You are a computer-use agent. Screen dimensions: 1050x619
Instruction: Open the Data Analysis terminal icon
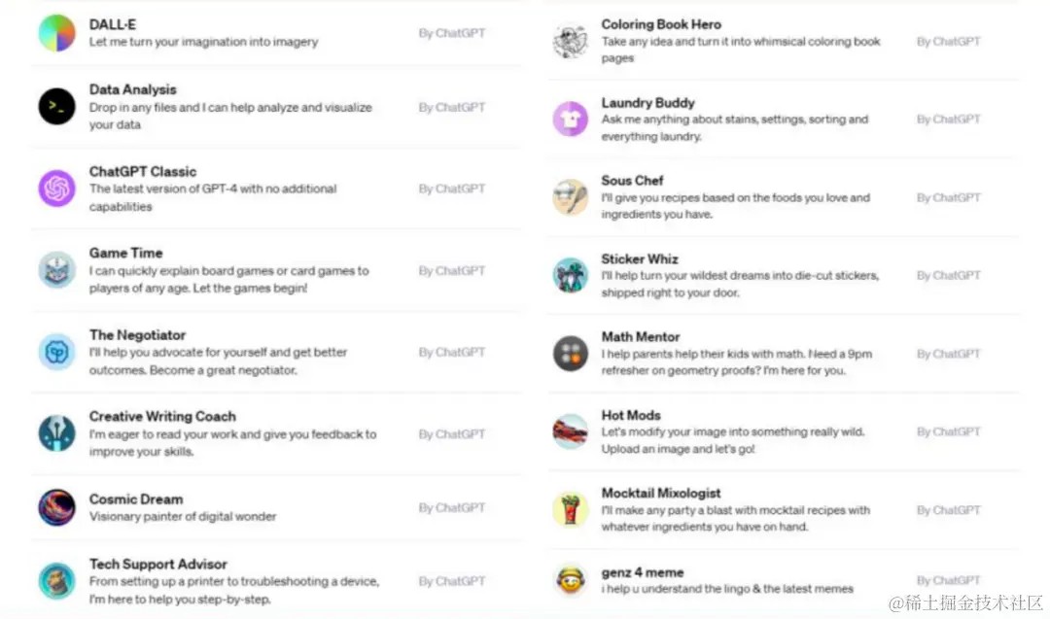[x=57, y=106]
